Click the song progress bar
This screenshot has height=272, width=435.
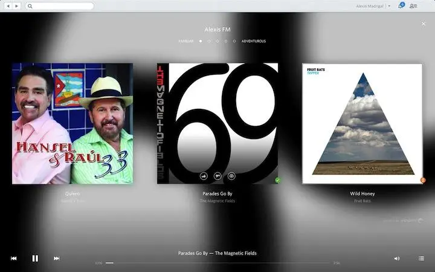click(217, 263)
